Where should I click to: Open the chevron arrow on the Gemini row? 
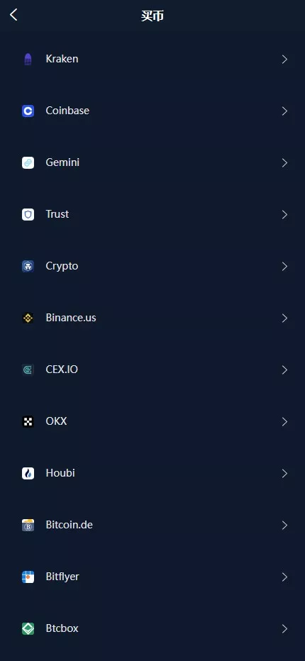point(284,162)
